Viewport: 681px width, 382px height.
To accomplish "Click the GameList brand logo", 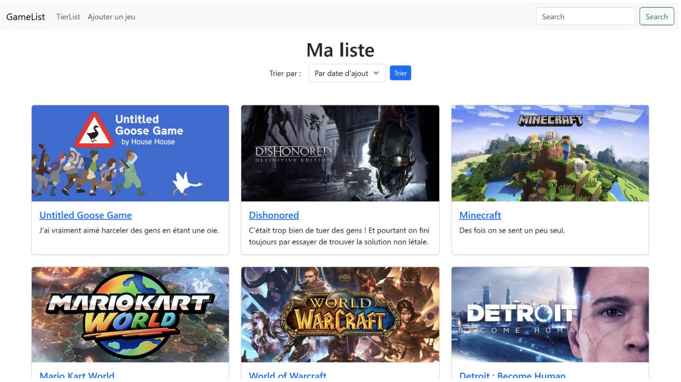I will coord(26,17).
